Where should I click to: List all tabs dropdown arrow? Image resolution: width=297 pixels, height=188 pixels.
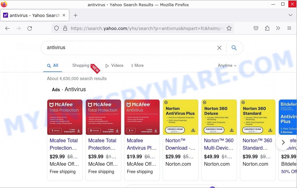(x=291, y=15)
